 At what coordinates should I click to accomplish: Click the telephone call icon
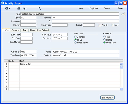[x=40, y=8]
